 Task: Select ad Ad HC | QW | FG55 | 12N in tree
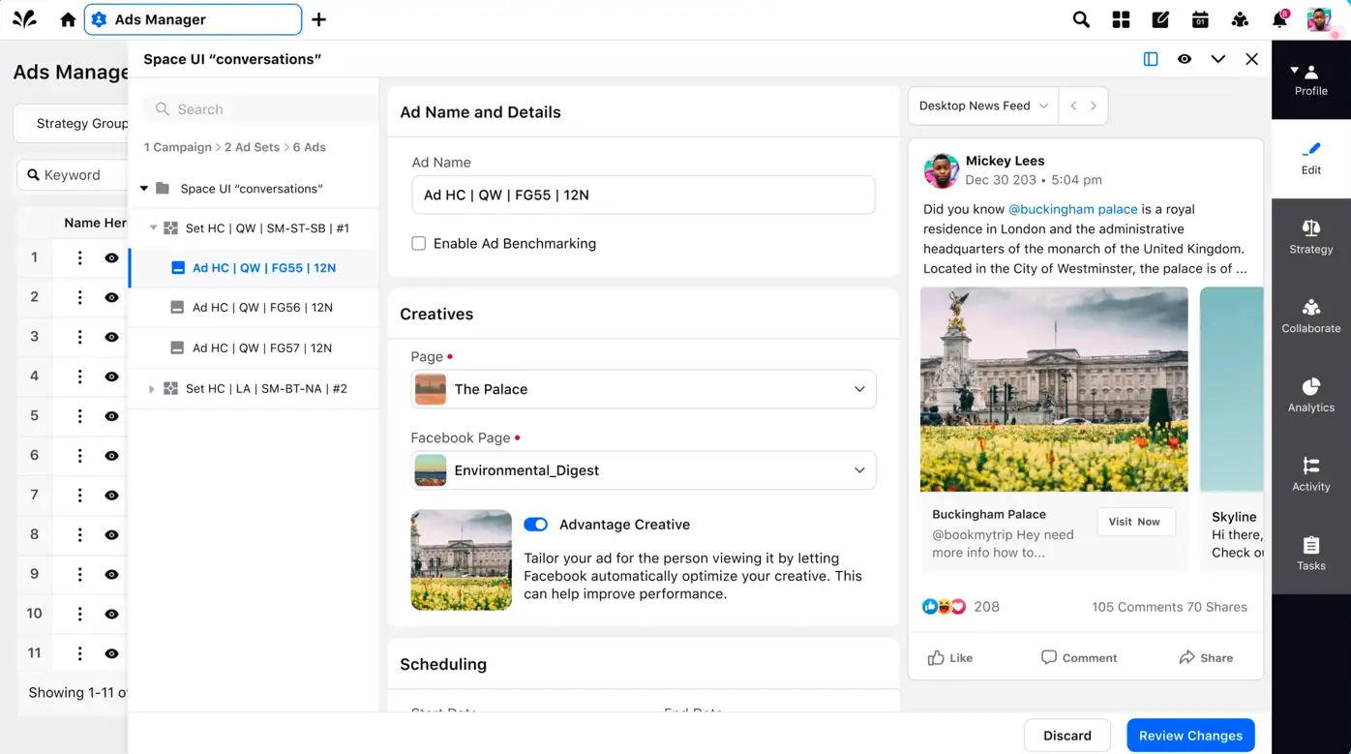tap(255, 268)
